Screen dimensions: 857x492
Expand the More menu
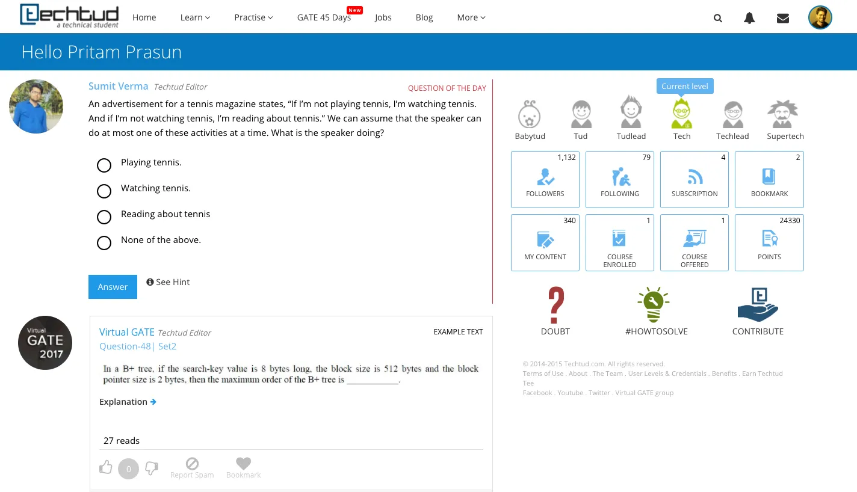coord(471,17)
